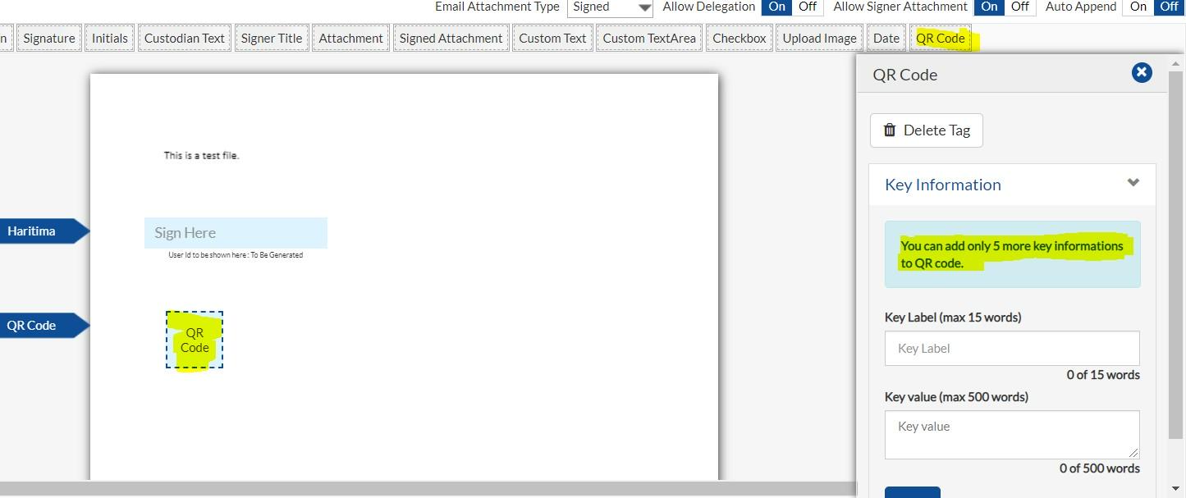The image size is (1186, 498).
Task: Click the 'This is a test file.' text
Action: click(x=201, y=155)
